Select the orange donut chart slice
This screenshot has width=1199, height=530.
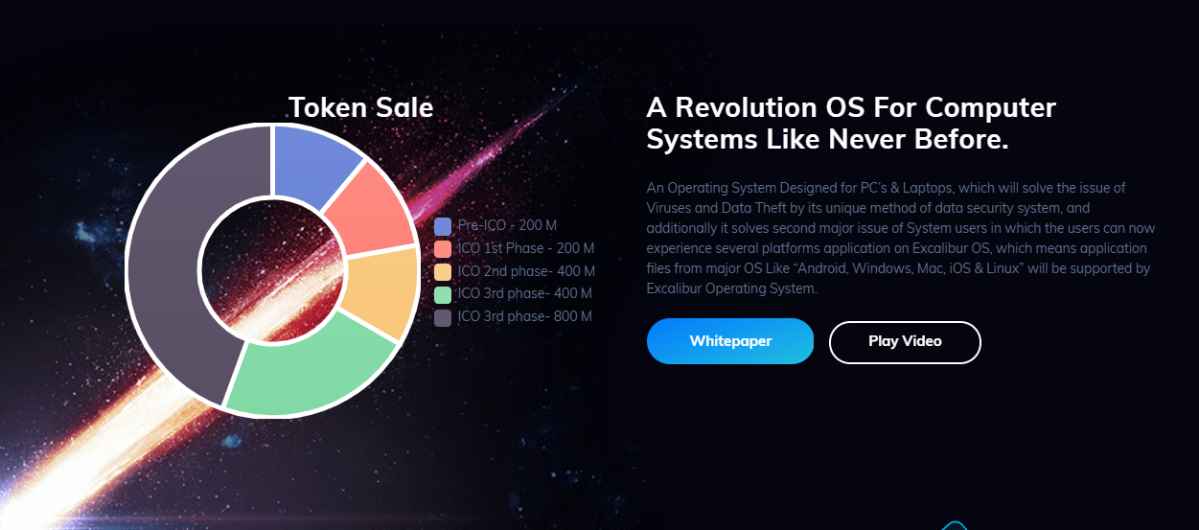(x=380, y=288)
